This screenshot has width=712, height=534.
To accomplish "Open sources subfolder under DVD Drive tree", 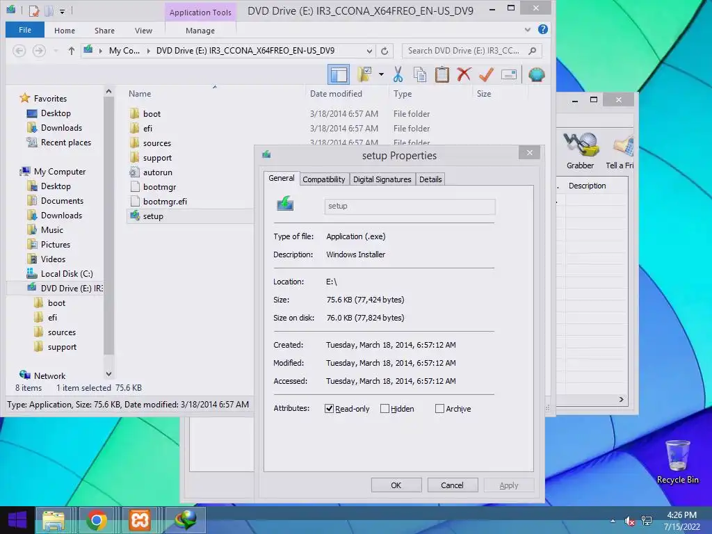I will (x=62, y=332).
